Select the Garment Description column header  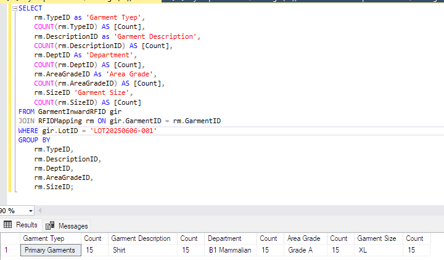point(141,238)
